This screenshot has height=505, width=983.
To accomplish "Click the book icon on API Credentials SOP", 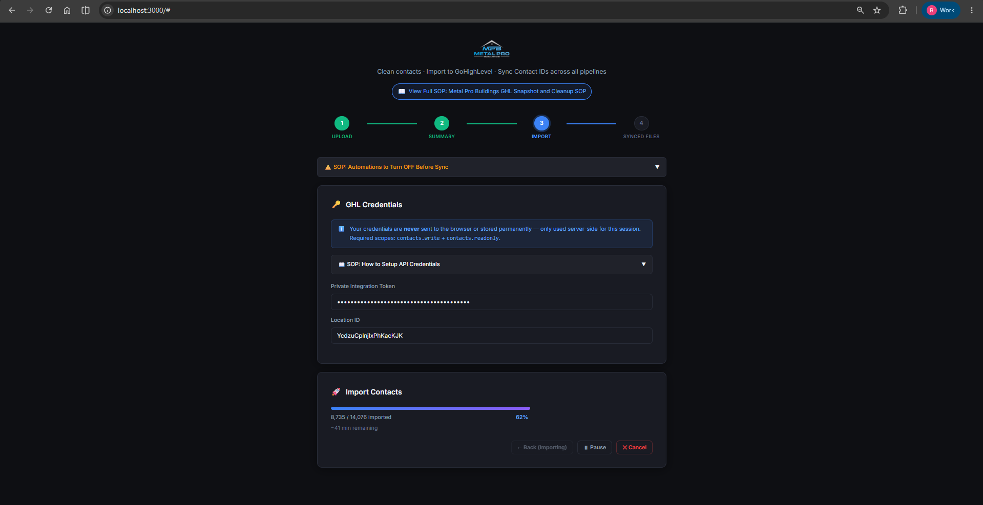I will point(342,265).
